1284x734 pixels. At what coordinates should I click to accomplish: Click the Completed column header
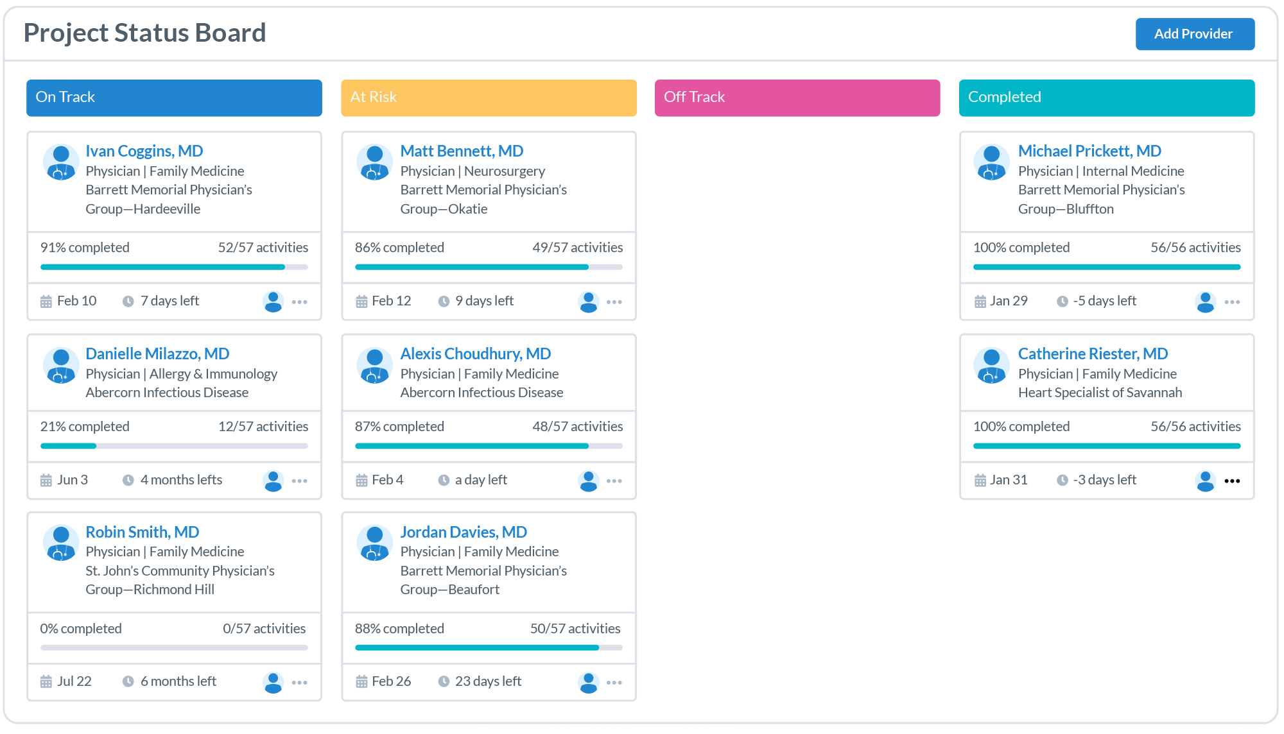pos(1106,98)
